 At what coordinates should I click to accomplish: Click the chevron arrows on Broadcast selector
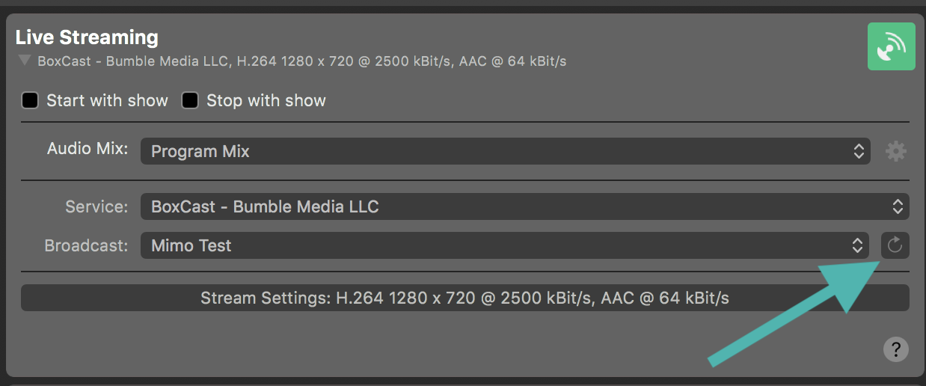[858, 245]
